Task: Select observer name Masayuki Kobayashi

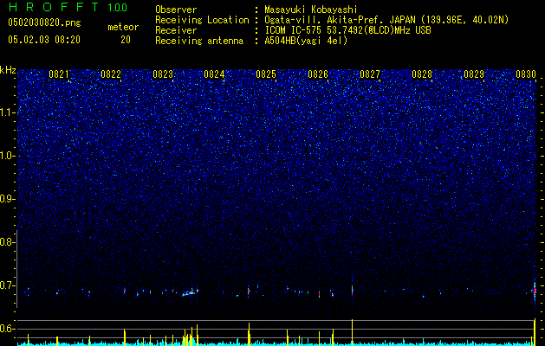Action: click(x=311, y=10)
